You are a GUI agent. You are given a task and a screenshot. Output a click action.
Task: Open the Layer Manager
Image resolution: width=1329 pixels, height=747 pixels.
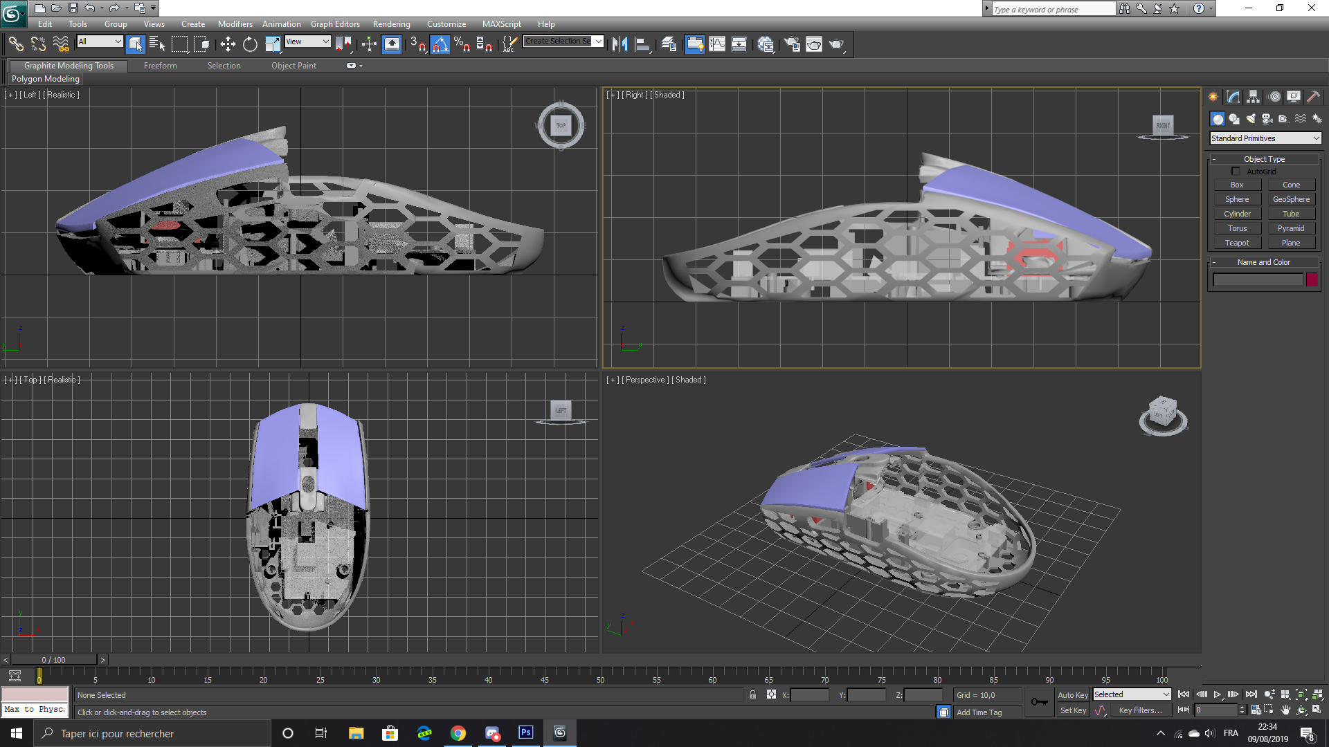[669, 44]
